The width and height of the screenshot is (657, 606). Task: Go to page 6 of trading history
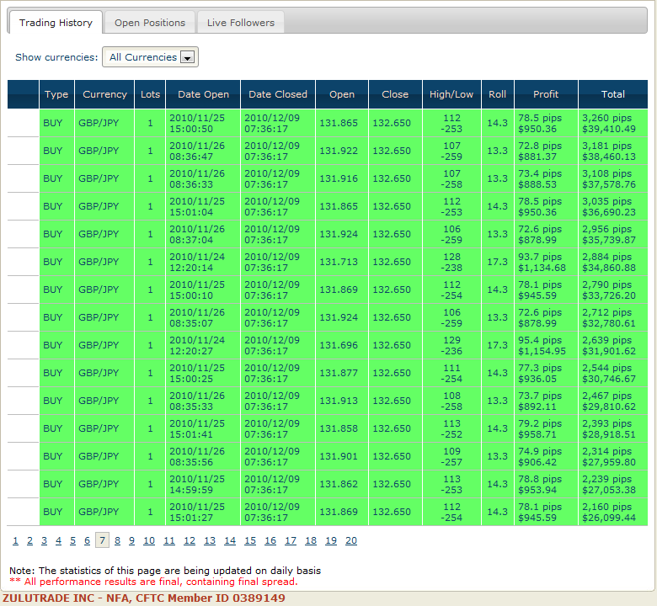coord(87,540)
